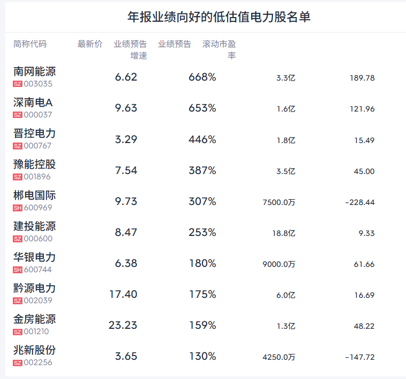Open the 深南电A stock link
The height and width of the screenshot is (379, 406).
[33, 102]
